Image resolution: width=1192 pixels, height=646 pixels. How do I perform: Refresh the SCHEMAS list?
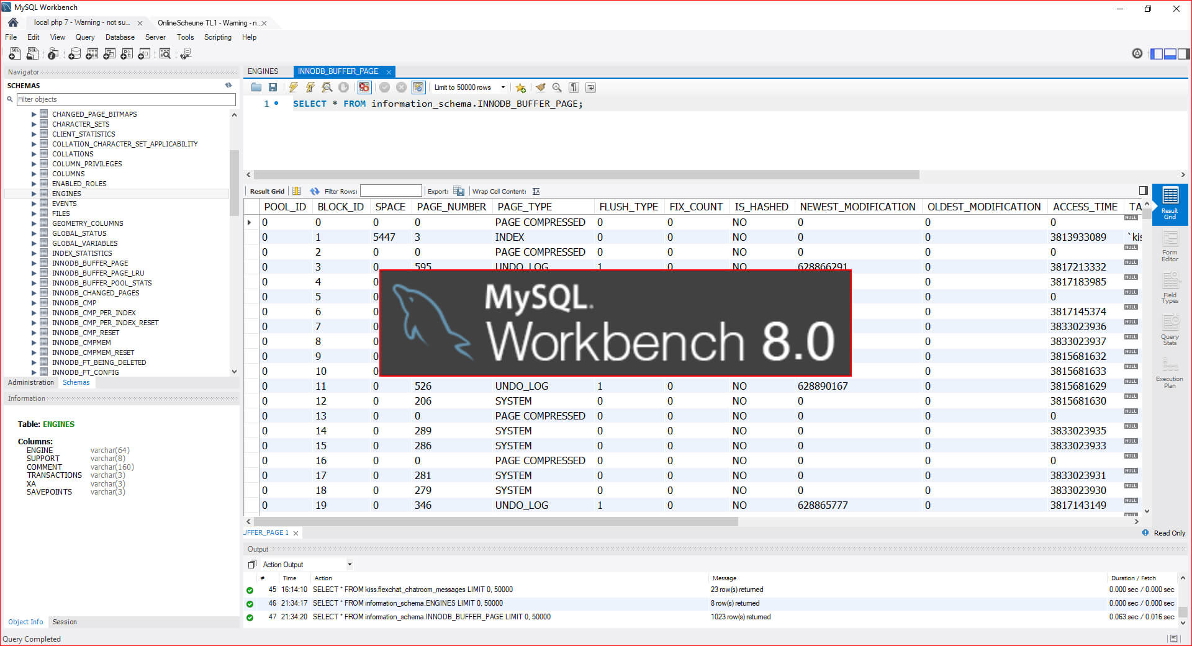tap(228, 86)
